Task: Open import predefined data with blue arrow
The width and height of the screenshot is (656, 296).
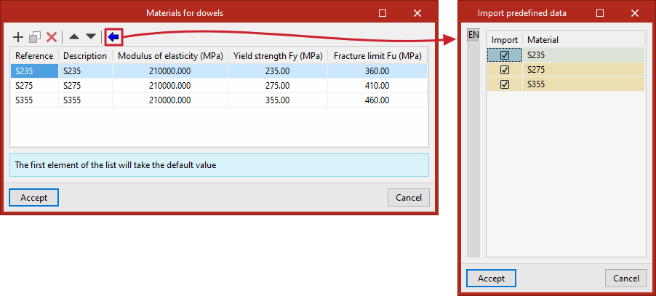Action: point(113,37)
